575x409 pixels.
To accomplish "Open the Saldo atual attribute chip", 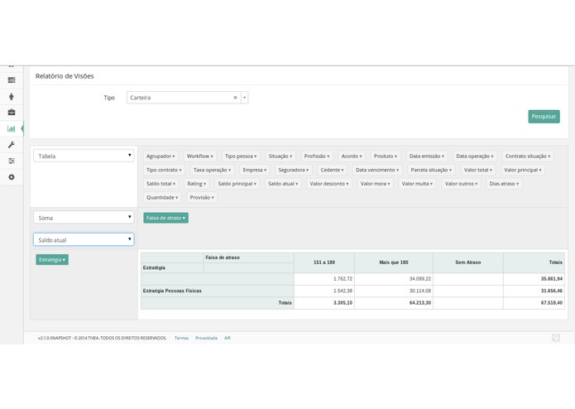I will click(283, 184).
